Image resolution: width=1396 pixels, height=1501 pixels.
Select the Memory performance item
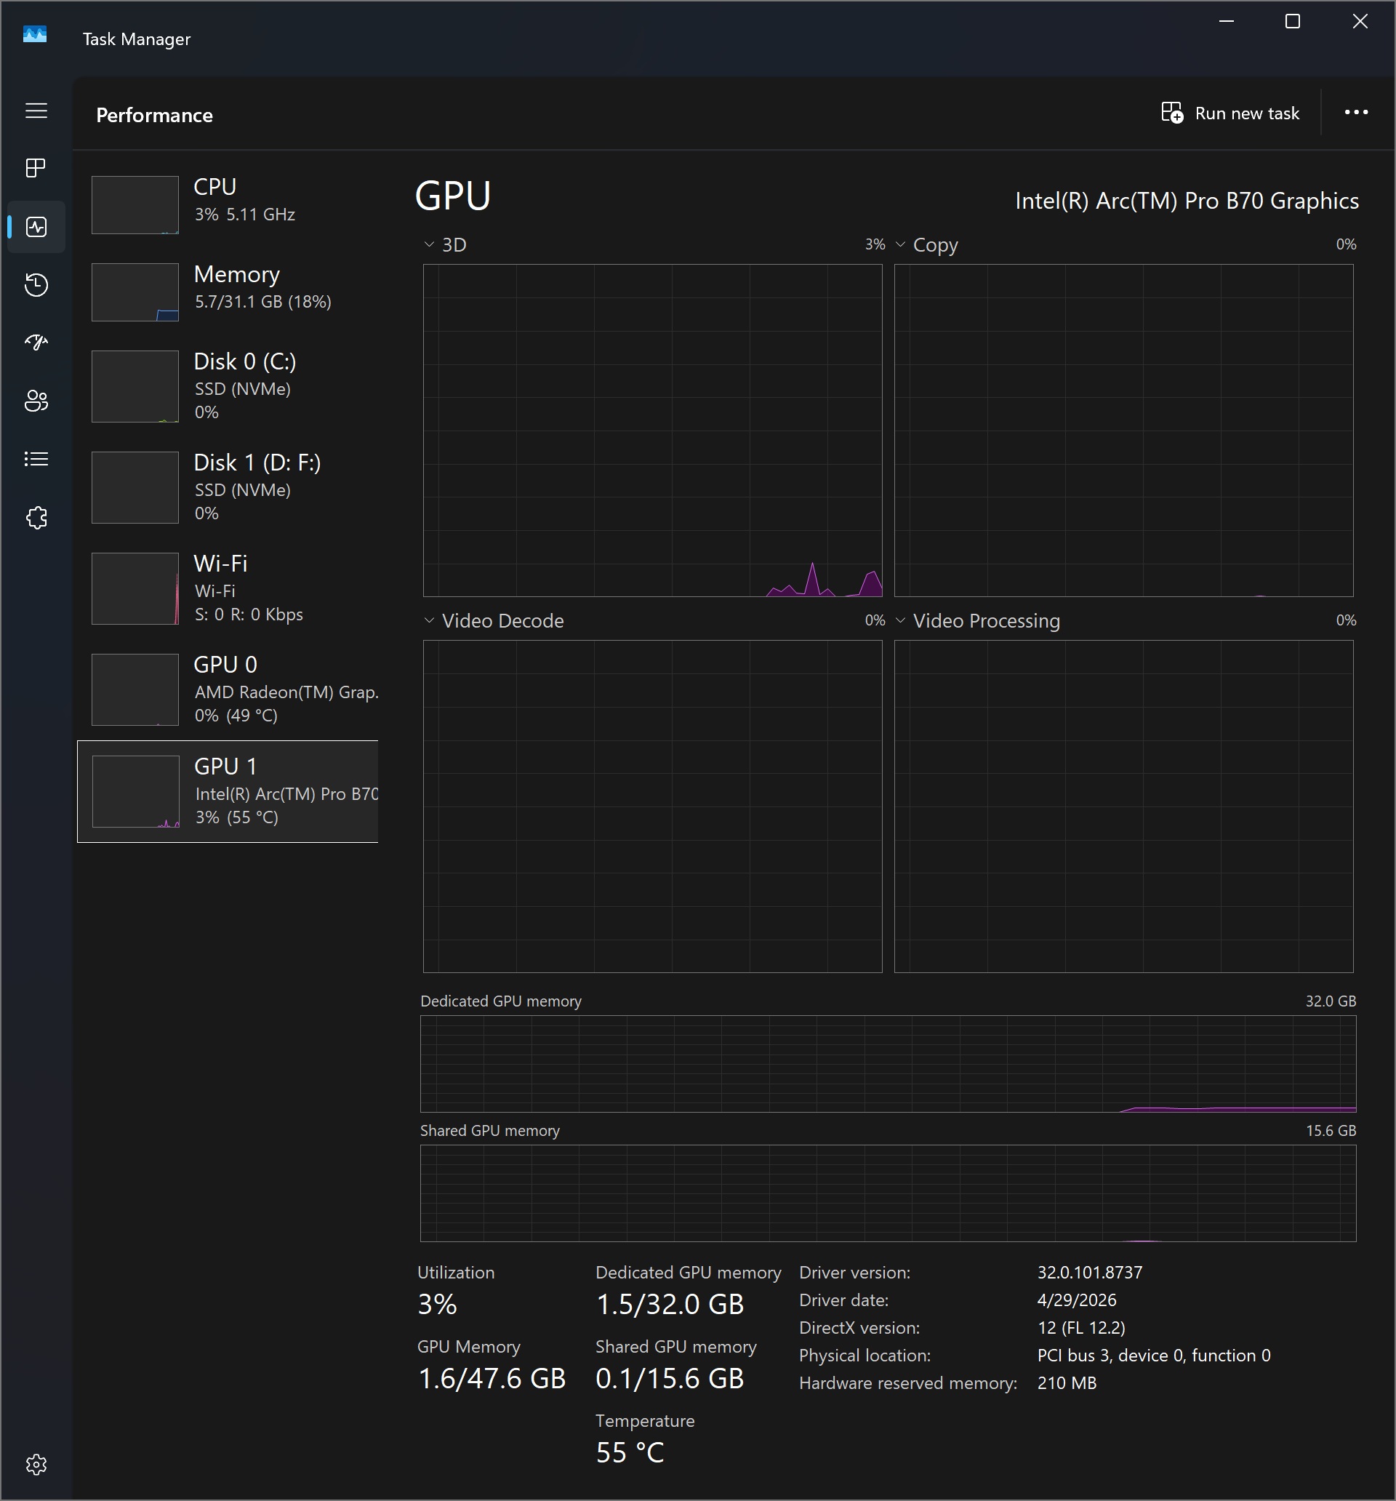pos(228,292)
